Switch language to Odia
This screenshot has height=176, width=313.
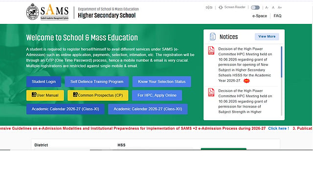pos(209,8)
